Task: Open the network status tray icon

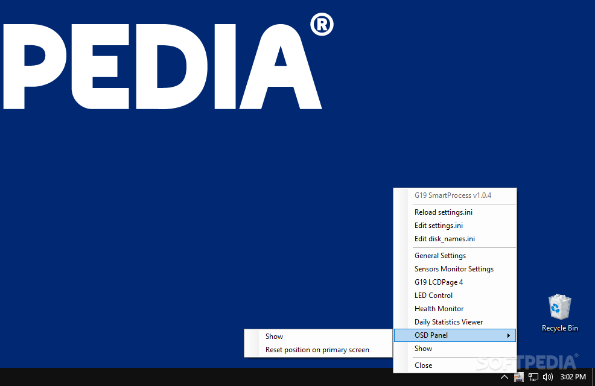Action: [533, 377]
